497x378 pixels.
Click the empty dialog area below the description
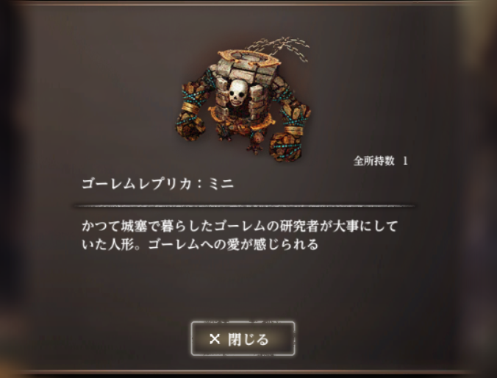point(244,285)
